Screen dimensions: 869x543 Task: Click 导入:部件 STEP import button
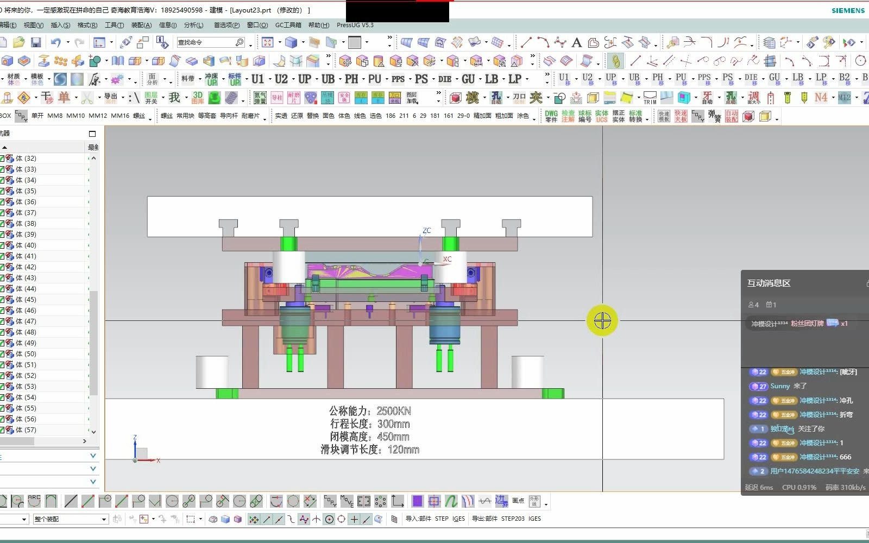(x=442, y=519)
